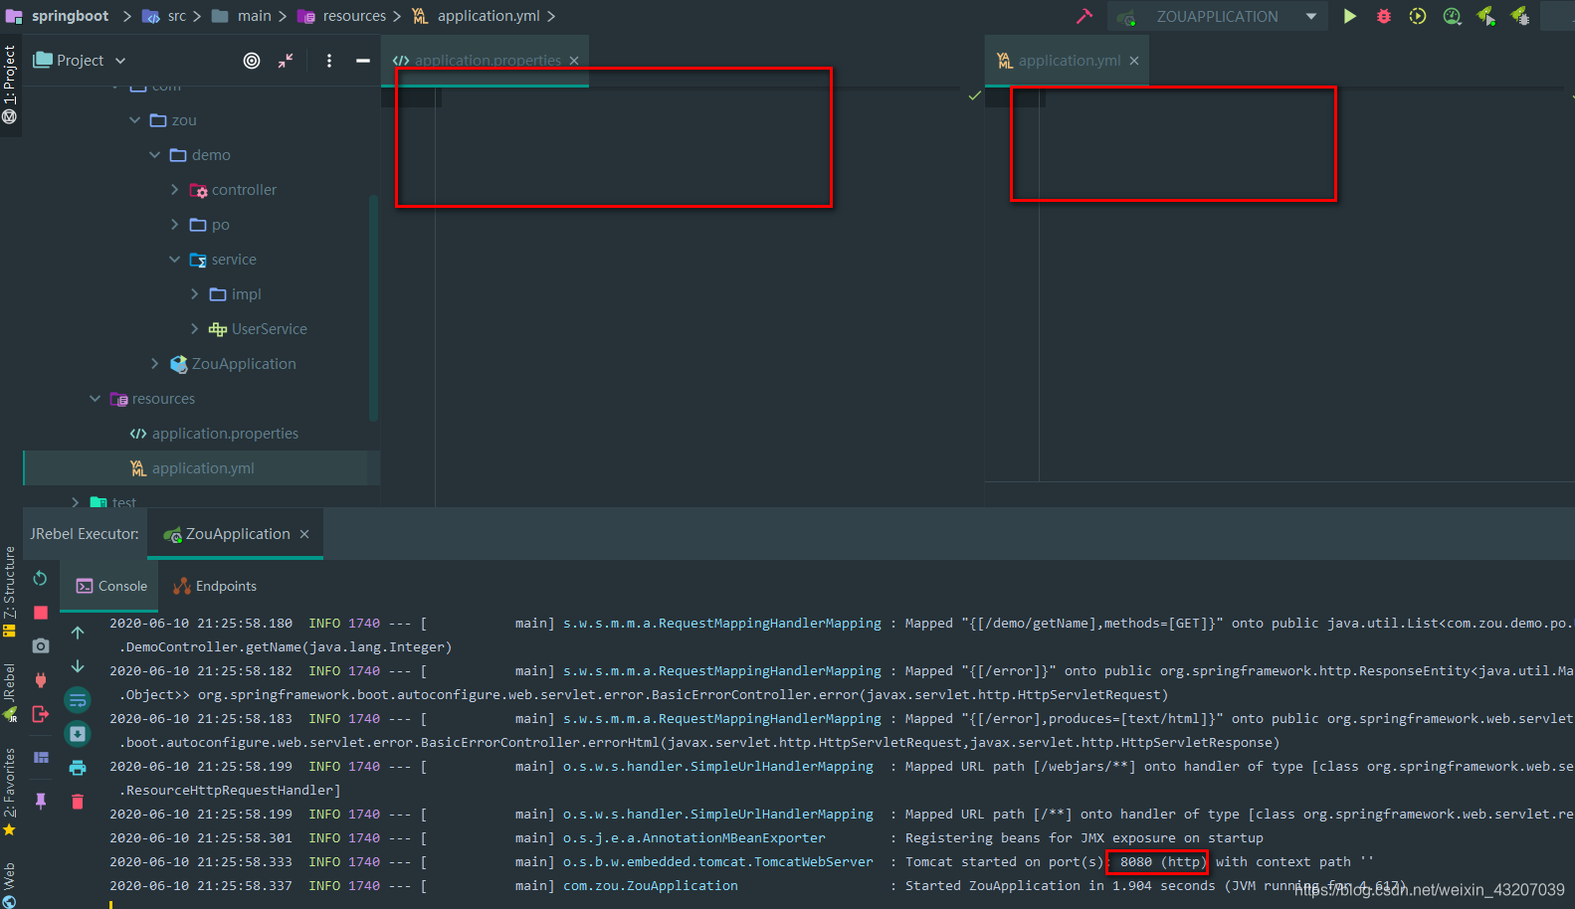Expand the UserService interface node
This screenshot has height=909, width=1575.
pos(195,329)
